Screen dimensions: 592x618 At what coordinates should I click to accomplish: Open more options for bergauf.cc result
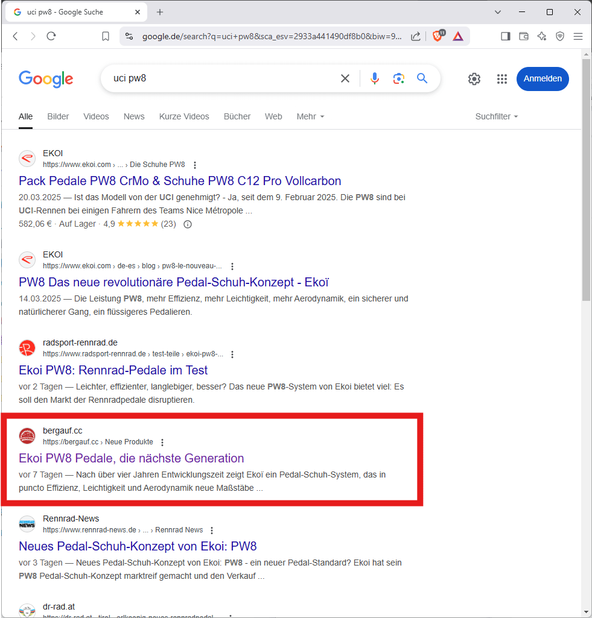point(162,442)
